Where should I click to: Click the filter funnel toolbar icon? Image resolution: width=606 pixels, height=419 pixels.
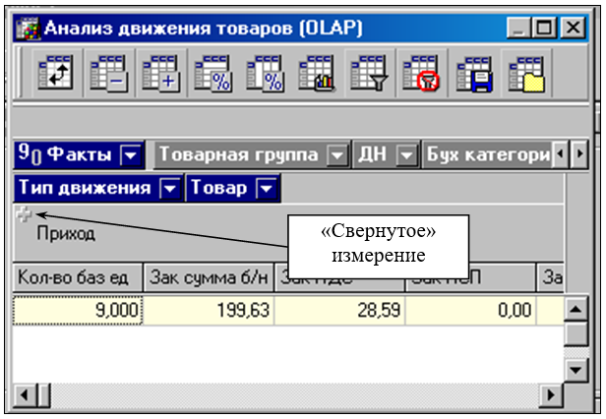368,73
